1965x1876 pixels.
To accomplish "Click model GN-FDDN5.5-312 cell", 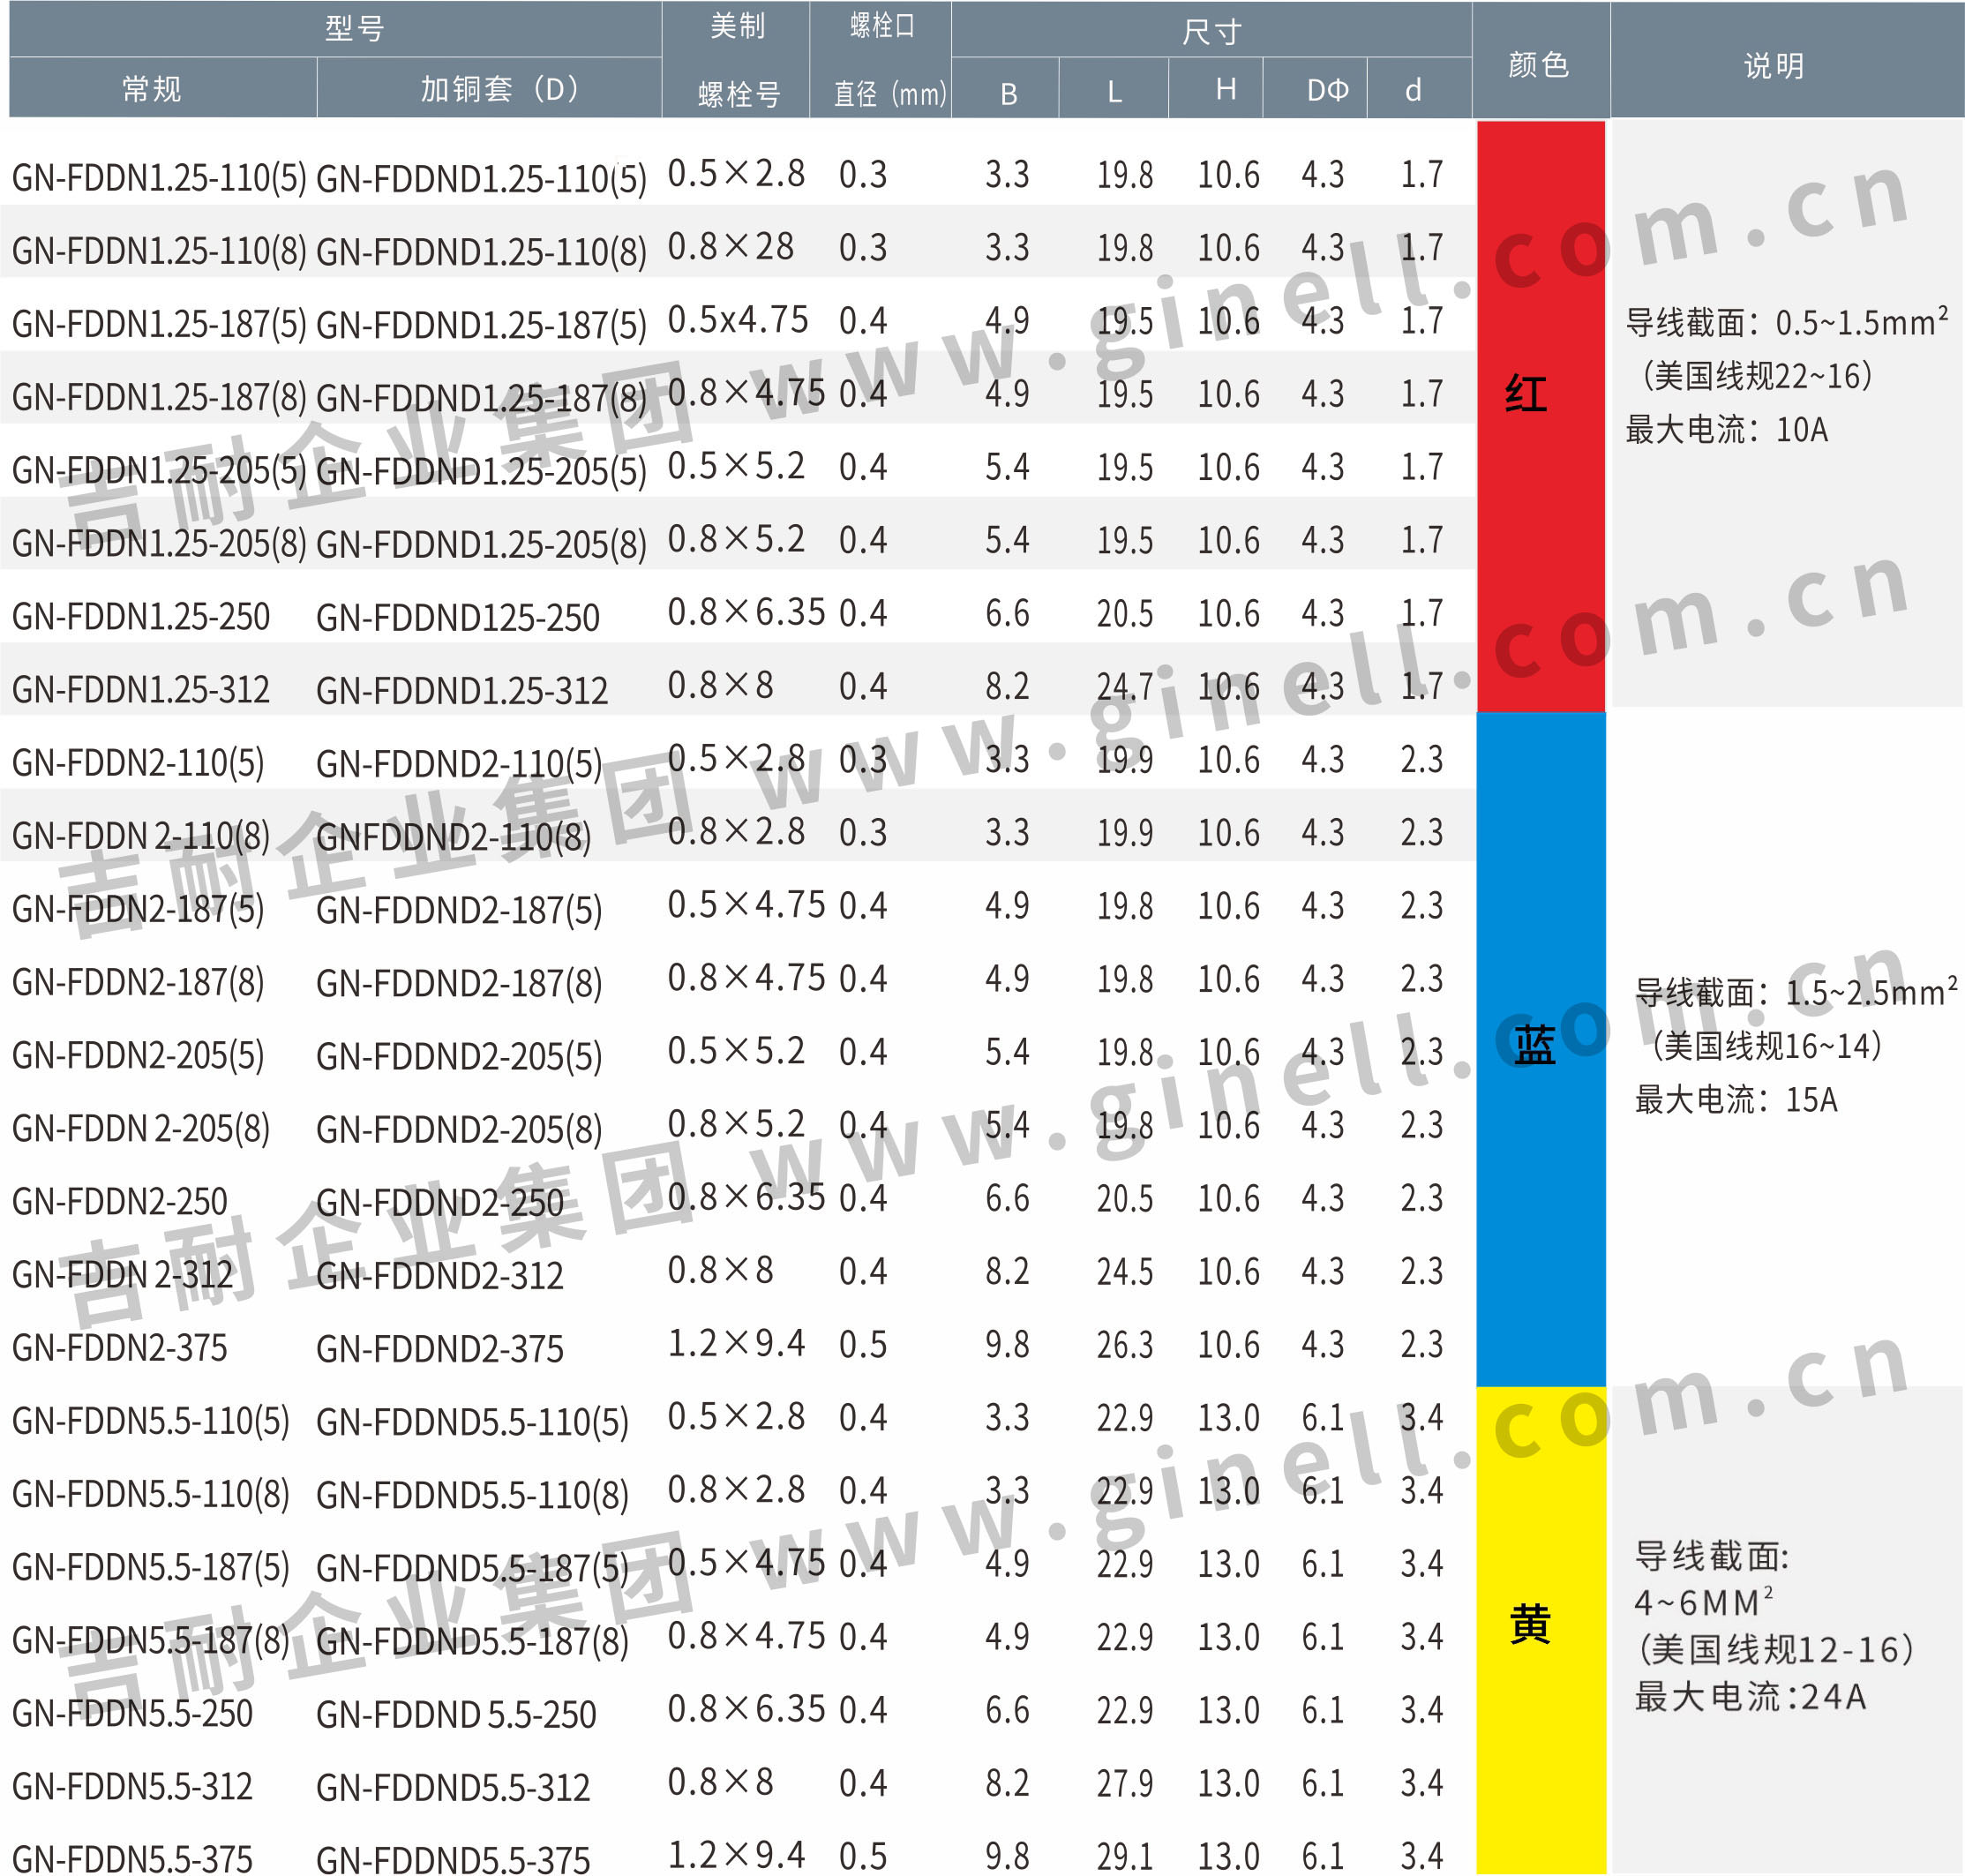I will pos(132,1787).
